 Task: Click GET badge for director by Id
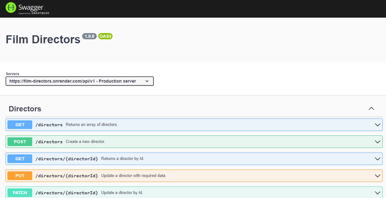[x=20, y=159]
